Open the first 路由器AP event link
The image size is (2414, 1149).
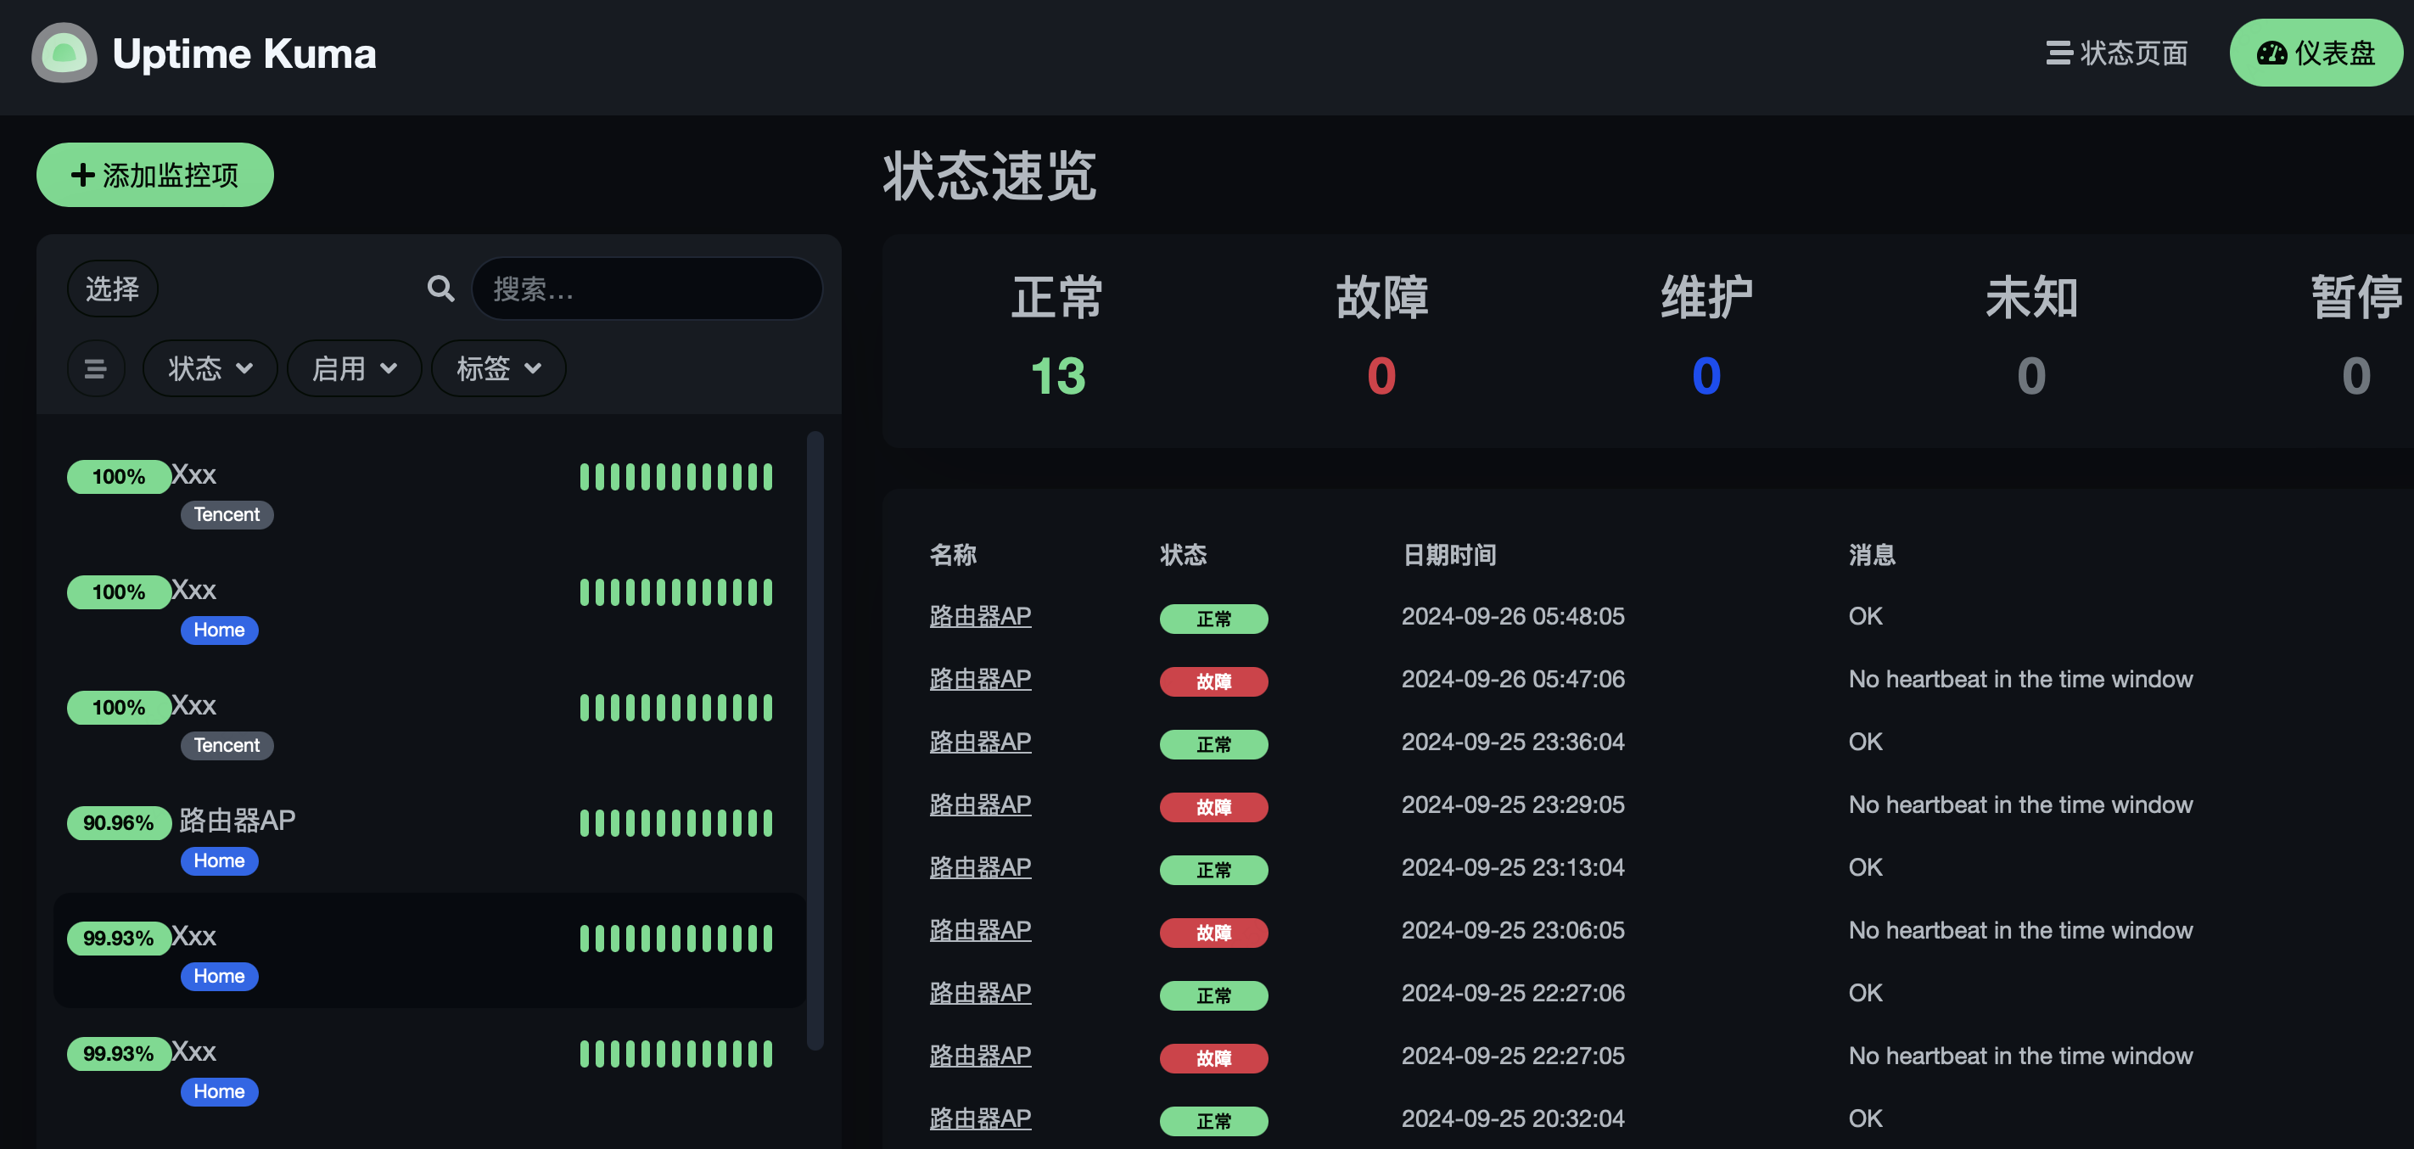(980, 616)
